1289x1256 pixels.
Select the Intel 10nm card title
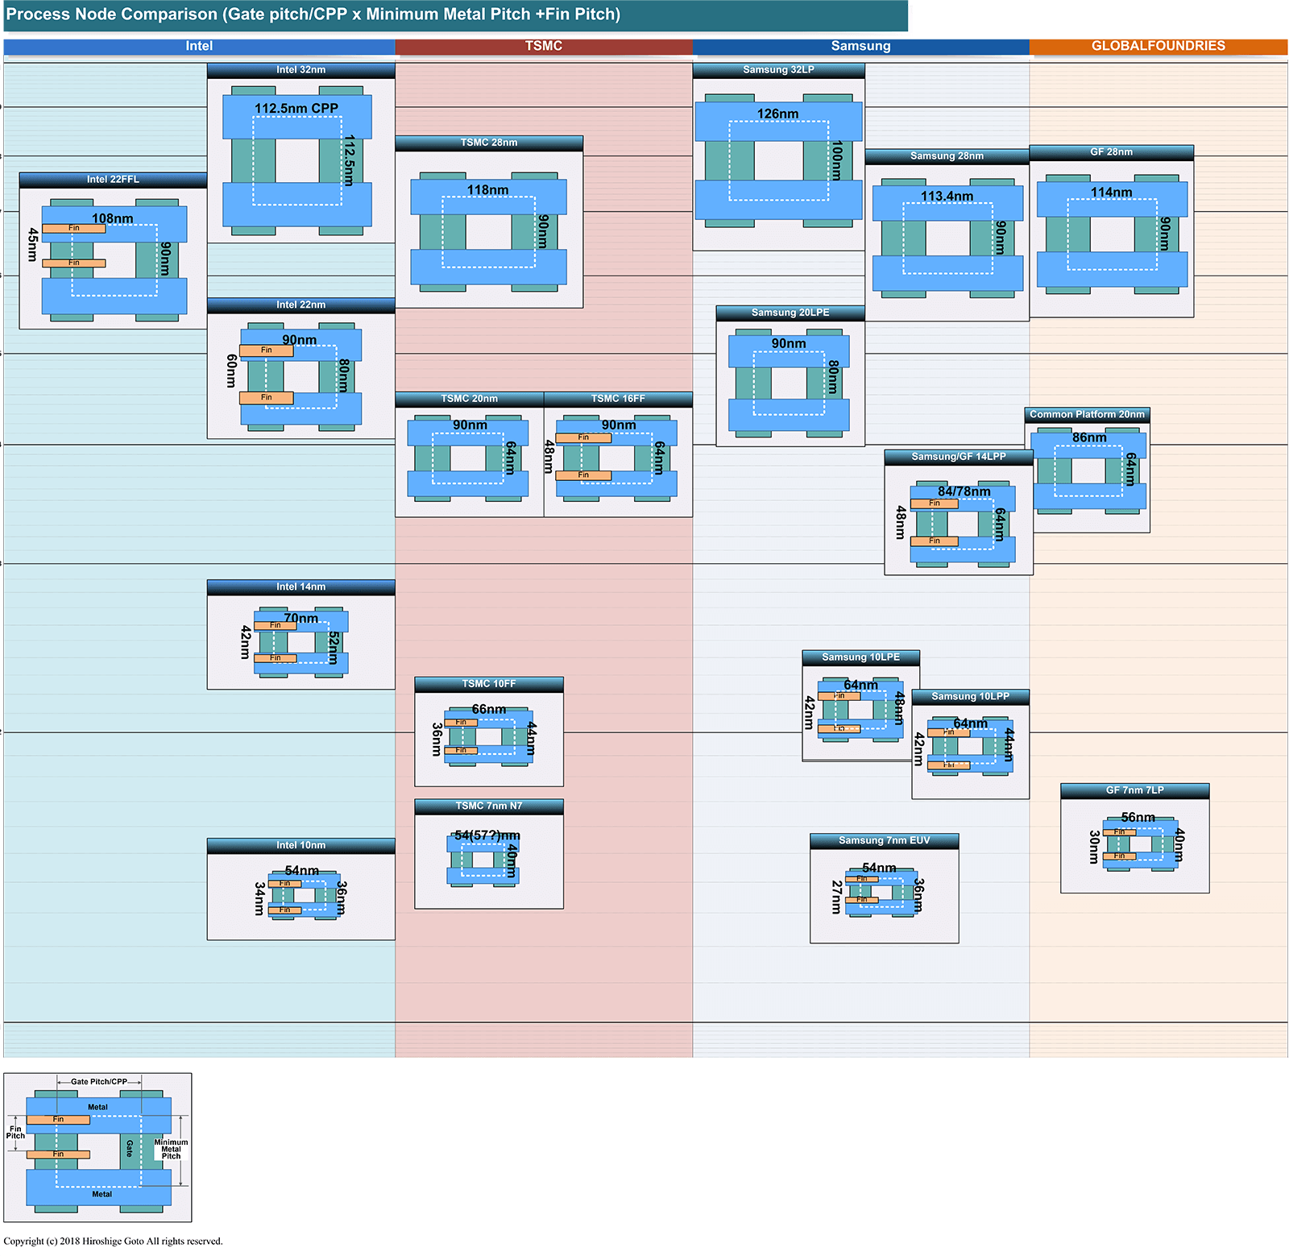[x=300, y=846]
